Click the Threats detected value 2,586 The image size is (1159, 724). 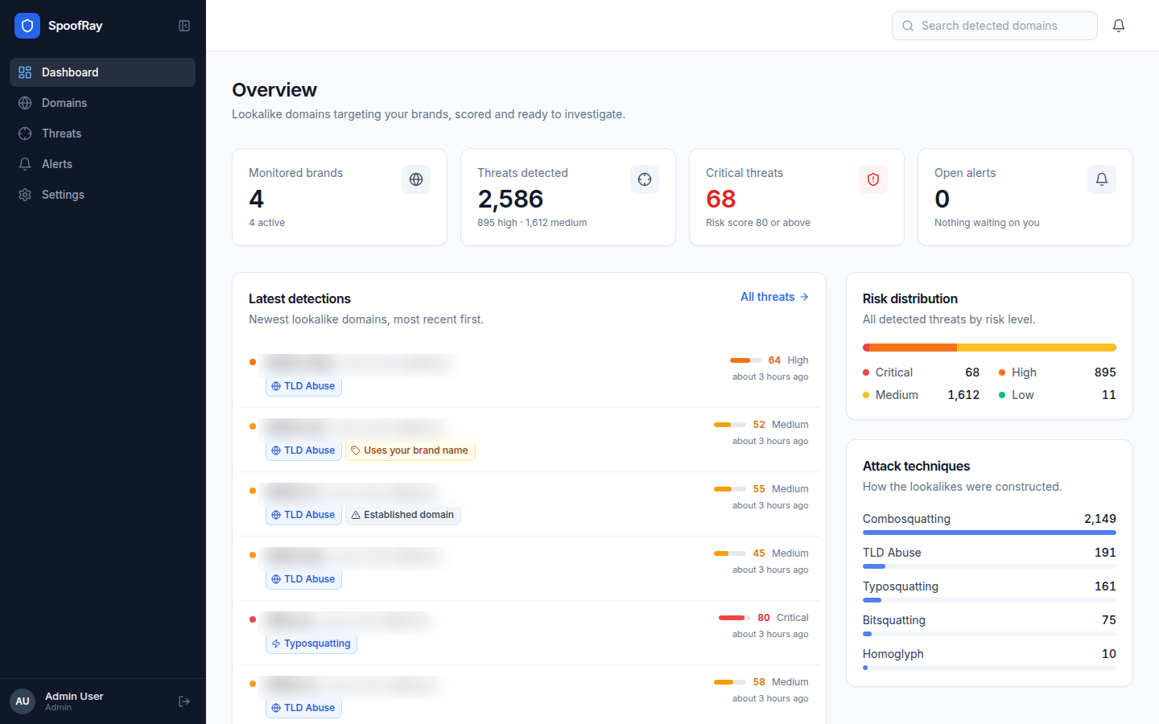click(510, 199)
